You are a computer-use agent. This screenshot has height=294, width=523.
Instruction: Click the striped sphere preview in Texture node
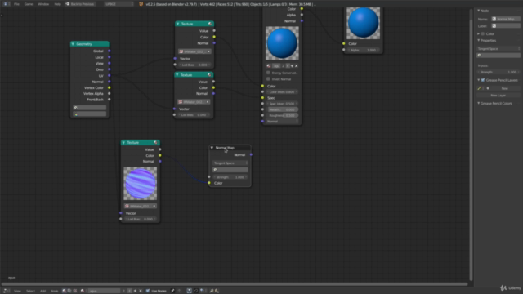[x=140, y=183]
